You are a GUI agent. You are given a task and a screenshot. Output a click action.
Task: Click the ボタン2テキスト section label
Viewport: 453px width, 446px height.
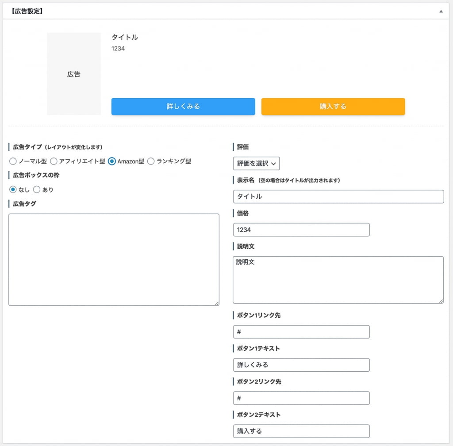(x=258, y=415)
